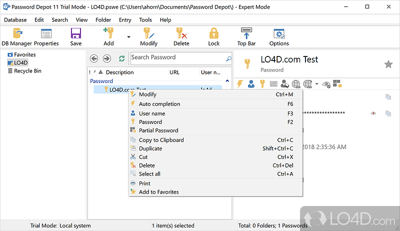
Task: Choose Duplicate in context menu
Action: point(215,148)
